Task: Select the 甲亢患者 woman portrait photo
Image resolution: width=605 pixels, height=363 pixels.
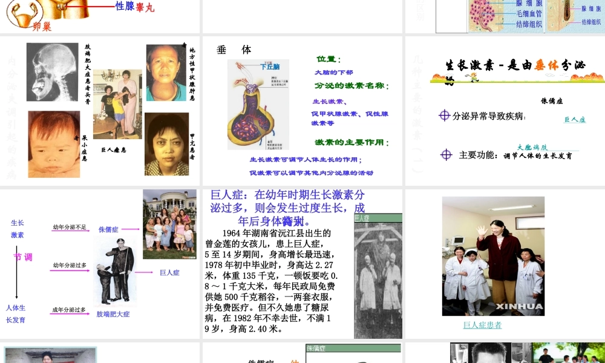Action: (x=167, y=144)
